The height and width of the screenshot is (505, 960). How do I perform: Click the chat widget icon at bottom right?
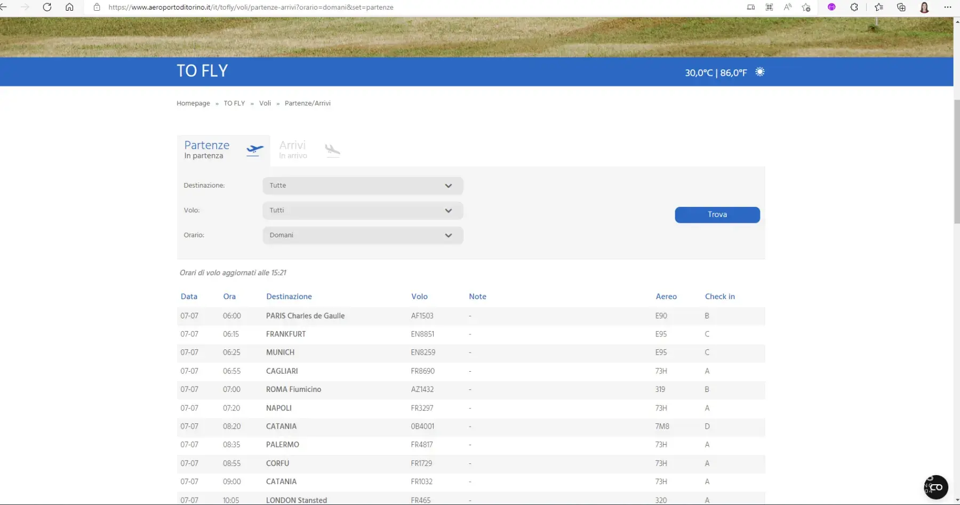[935, 487]
